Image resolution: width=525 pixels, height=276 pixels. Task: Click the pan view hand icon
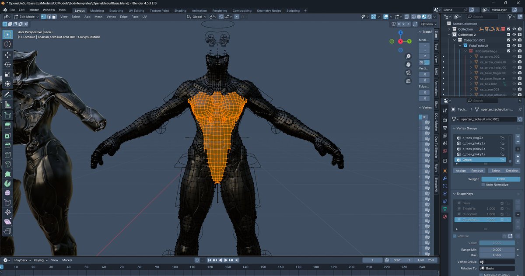[408, 64]
